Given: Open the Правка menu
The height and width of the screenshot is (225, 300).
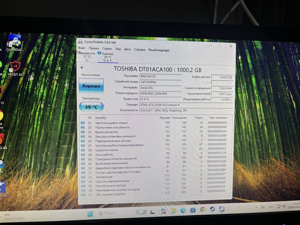Looking at the screenshot, I should [94, 48].
